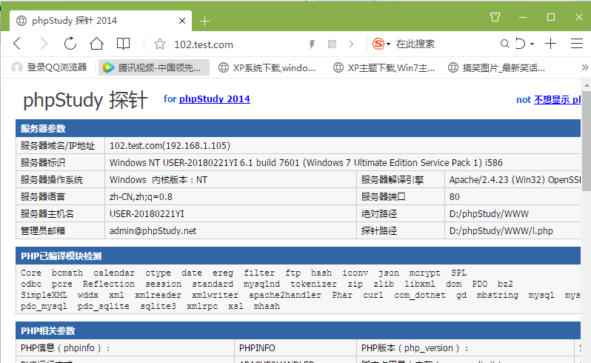Bookmark this page with the star icon
This screenshot has width=591, height=363.
(x=160, y=44)
